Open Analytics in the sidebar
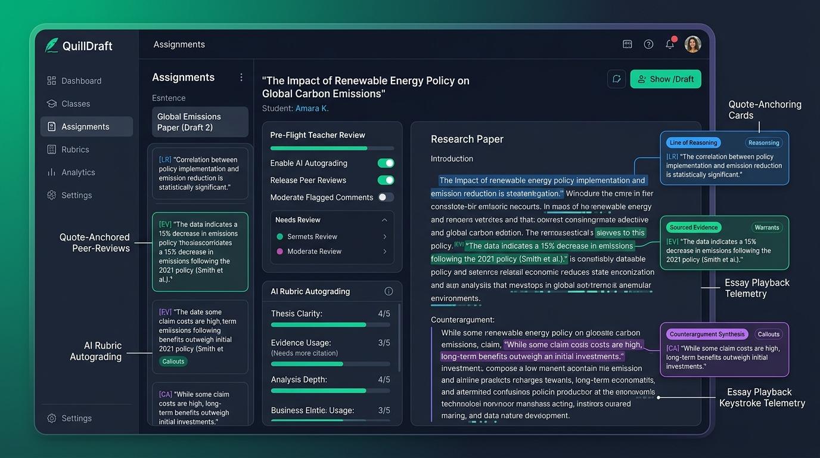820x458 pixels. pos(71,172)
